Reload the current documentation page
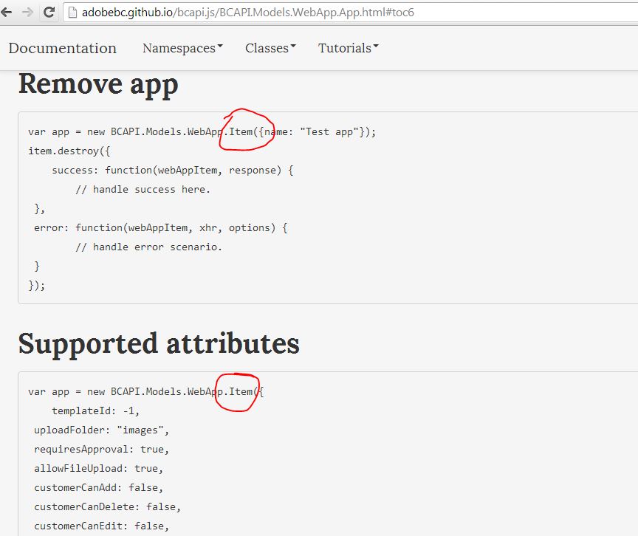This screenshot has height=536, width=638. (50, 12)
